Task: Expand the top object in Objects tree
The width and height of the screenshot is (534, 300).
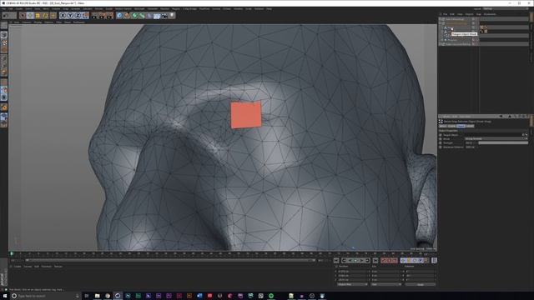Action: [x=441, y=19]
